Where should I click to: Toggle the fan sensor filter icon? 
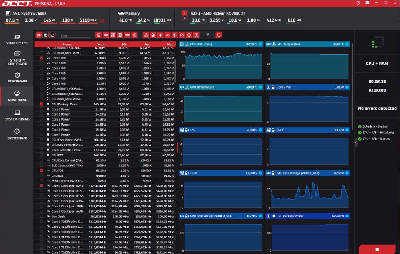[x=175, y=35]
